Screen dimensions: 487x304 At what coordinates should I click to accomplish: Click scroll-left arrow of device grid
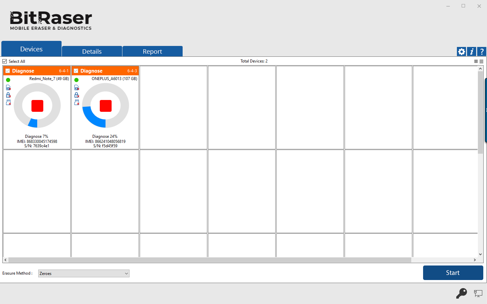tap(5, 260)
